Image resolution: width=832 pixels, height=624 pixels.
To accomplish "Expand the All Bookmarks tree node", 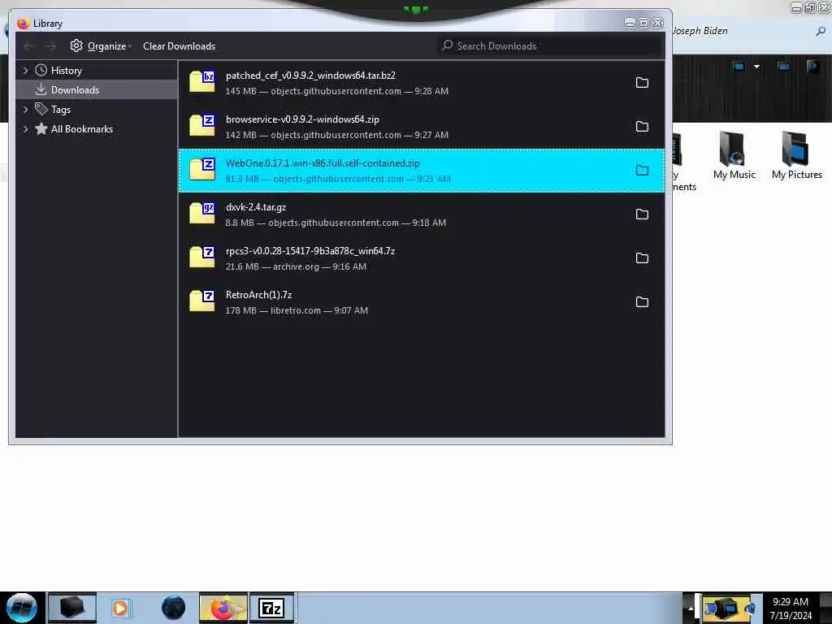I will point(25,129).
